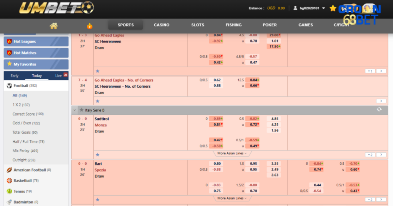393x206 pixels.
Task: Click the Tennis ball icon in sidebar
Action: click(x=9, y=191)
